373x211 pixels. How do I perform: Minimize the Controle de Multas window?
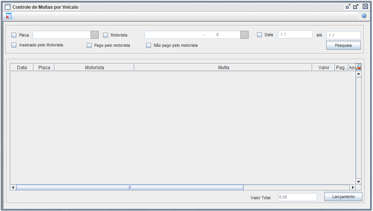[x=348, y=6]
